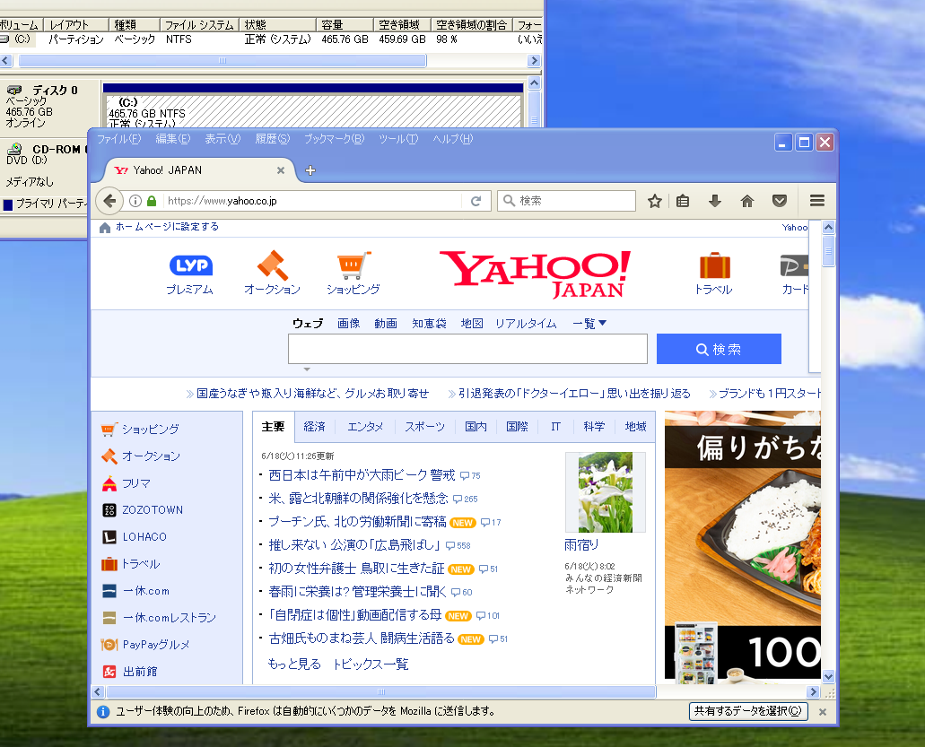Switch to the スポーツ news tab
Image resolution: width=925 pixels, height=747 pixels.
click(423, 427)
